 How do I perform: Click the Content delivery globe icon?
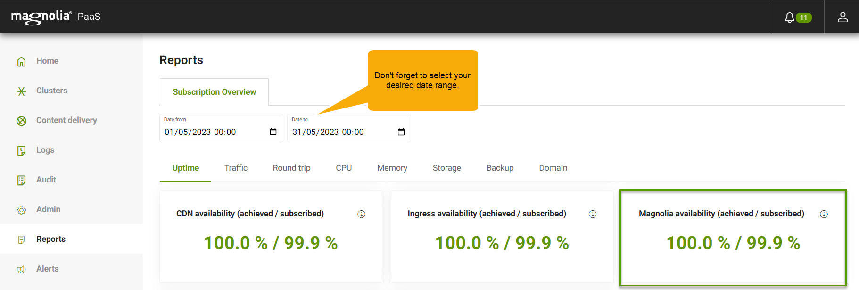point(21,121)
